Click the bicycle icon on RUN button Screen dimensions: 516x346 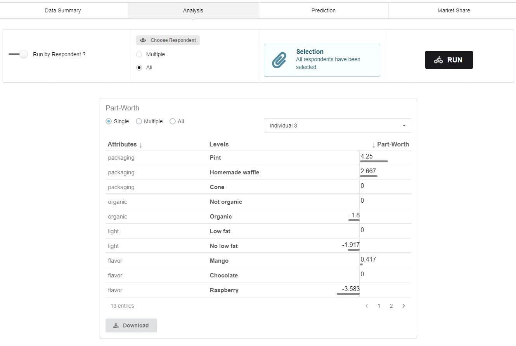[x=438, y=60]
